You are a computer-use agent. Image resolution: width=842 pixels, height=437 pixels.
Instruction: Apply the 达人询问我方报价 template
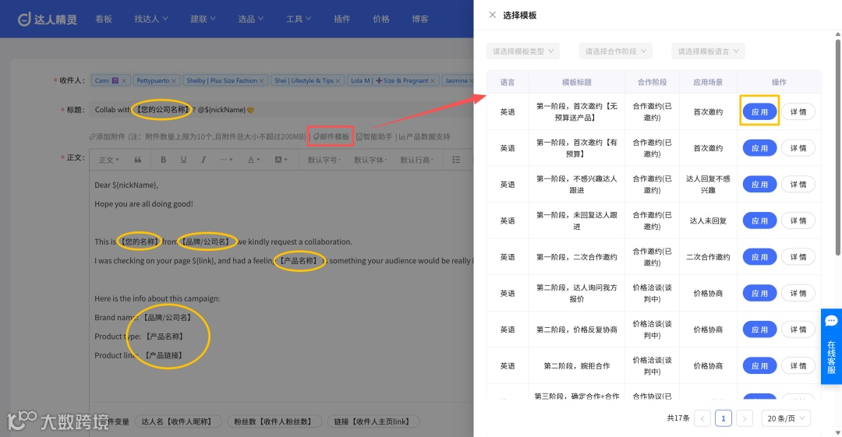(x=759, y=293)
